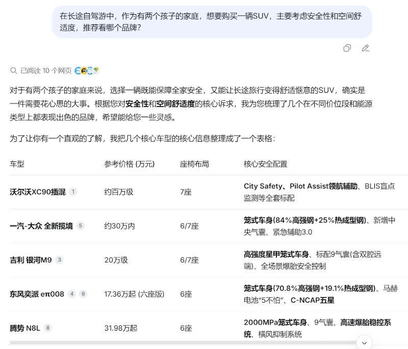
Task: Select the 车型 column header in the table
Action: (x=16, y=164)
